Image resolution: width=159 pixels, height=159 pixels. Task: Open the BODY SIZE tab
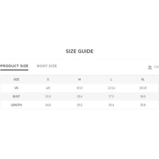[x=47, y=66]
